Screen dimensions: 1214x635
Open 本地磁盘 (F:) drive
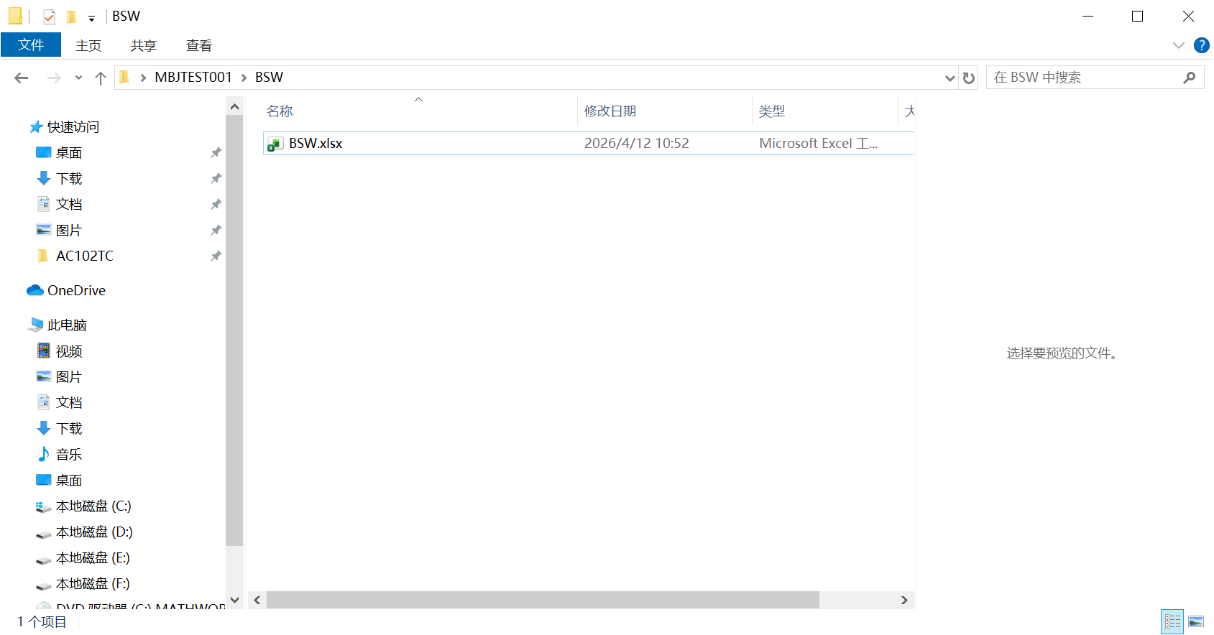click(x=93, y=584)
